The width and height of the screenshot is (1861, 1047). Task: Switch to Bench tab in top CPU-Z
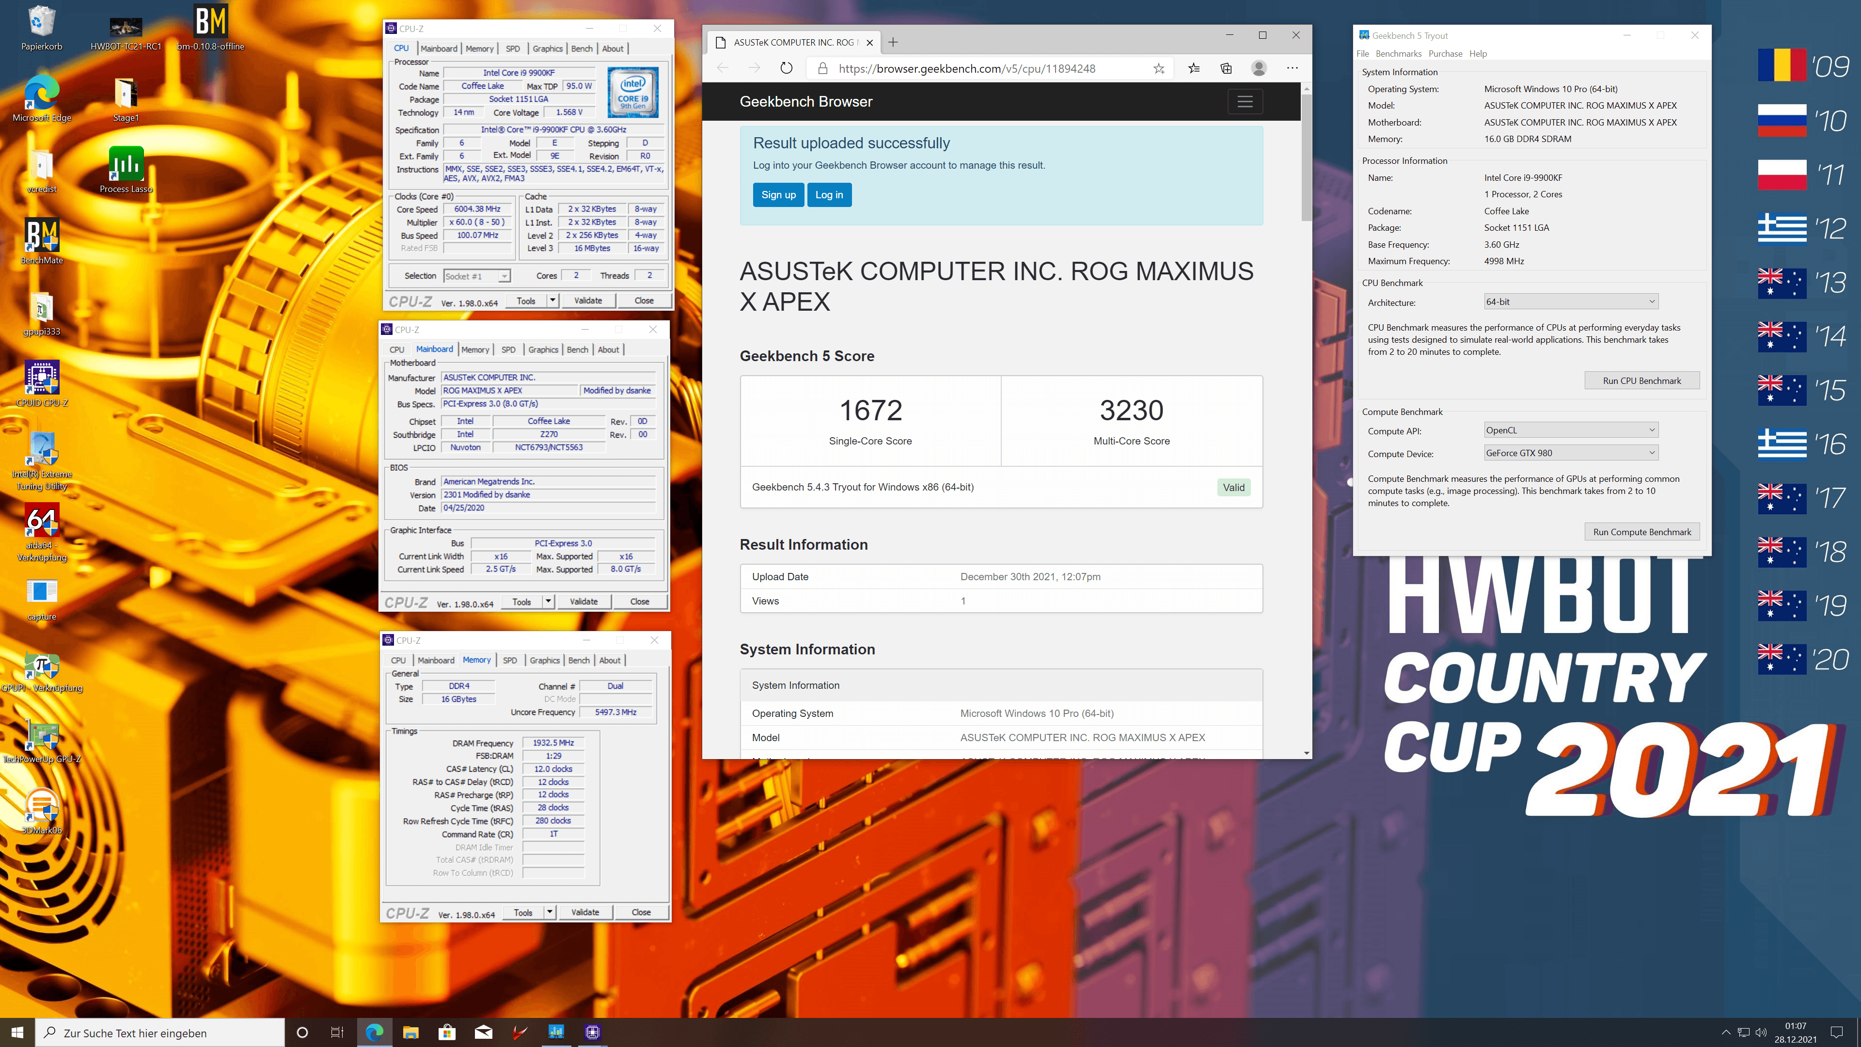pyautogui.click(x=582, y=48)
